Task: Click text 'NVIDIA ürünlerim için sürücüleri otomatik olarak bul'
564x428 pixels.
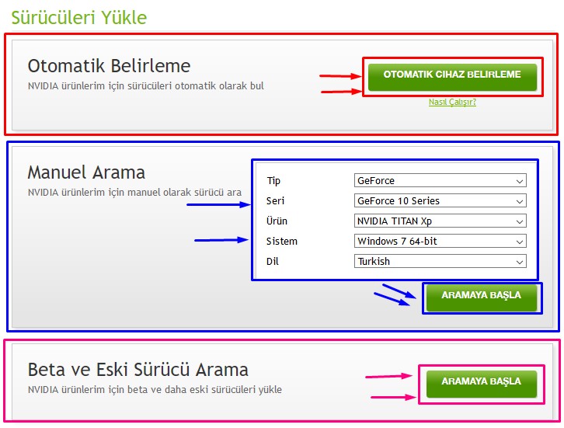Action: click(146, 86)
